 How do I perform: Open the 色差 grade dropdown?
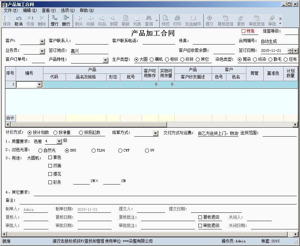[59, 141]
